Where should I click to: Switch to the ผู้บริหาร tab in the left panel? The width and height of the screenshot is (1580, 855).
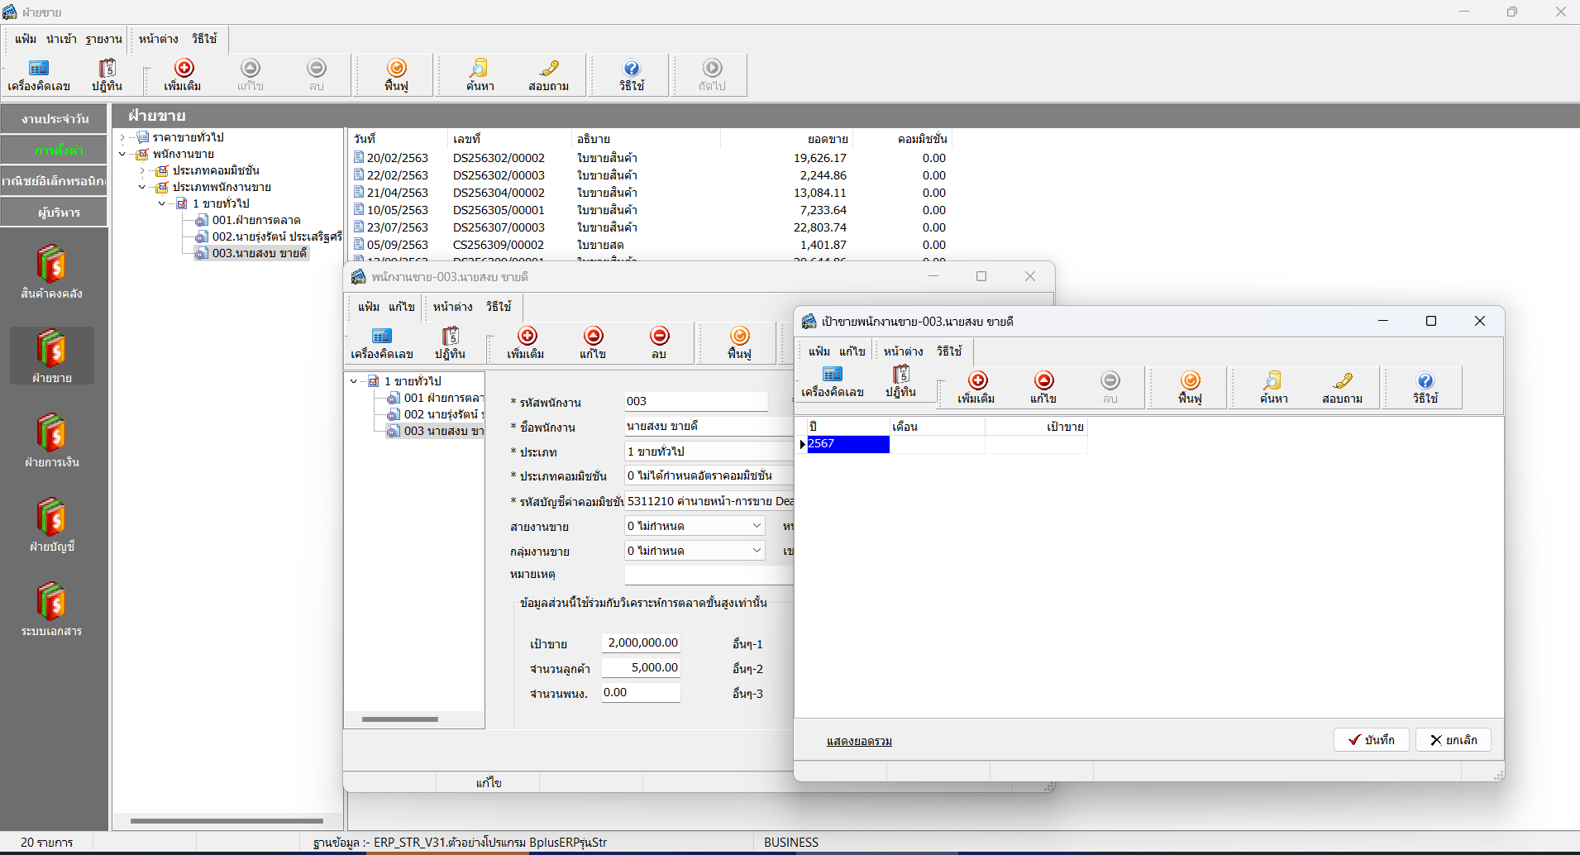coord(55,213)
